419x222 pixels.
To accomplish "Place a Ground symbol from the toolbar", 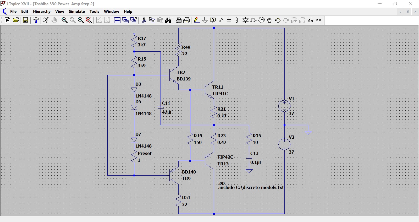I will 205,20.
